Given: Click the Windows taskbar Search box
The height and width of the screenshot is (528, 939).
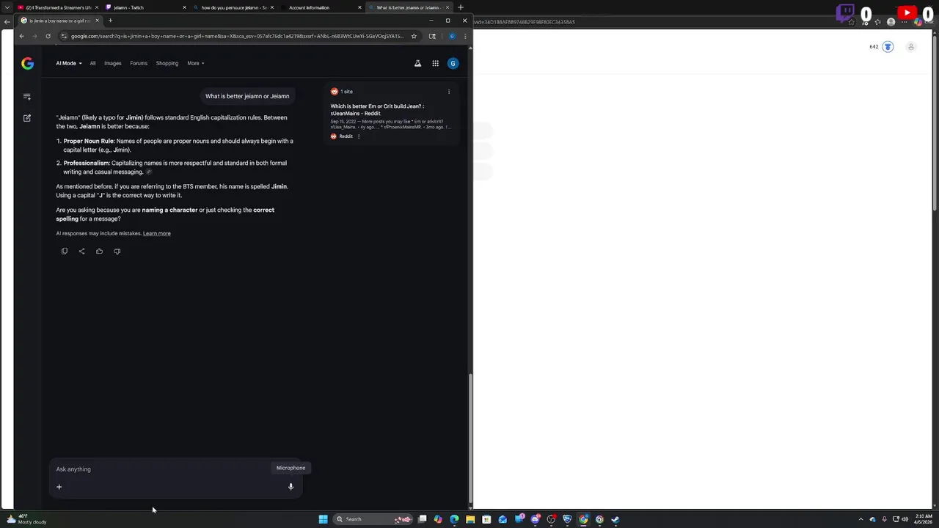Looking at the screenshot, I should pos(373,519).
